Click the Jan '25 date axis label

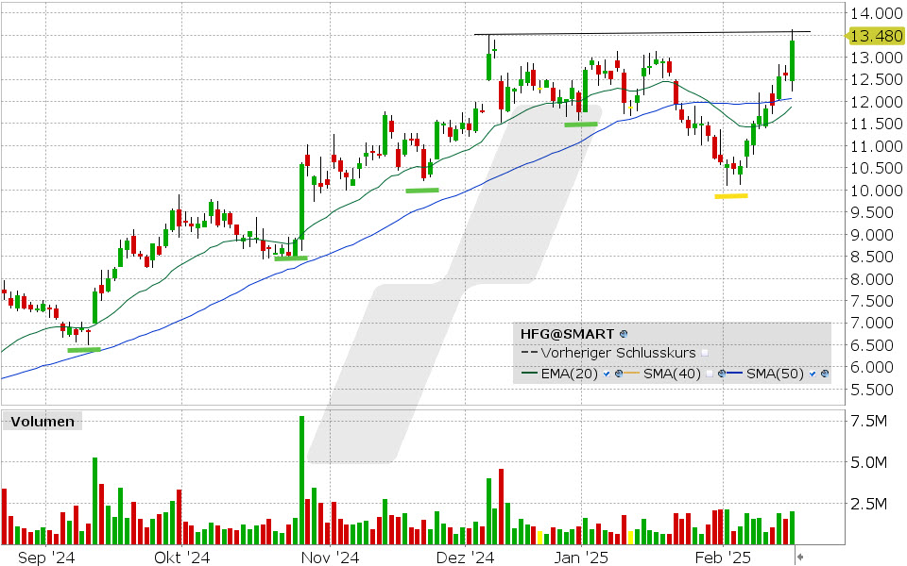click(581, 558)
